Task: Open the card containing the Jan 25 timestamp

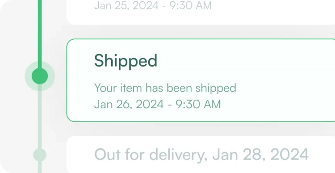Action: click(x=201, y=12)
